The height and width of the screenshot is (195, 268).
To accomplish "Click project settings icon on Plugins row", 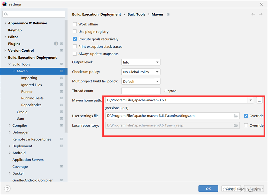I will 61,44.
